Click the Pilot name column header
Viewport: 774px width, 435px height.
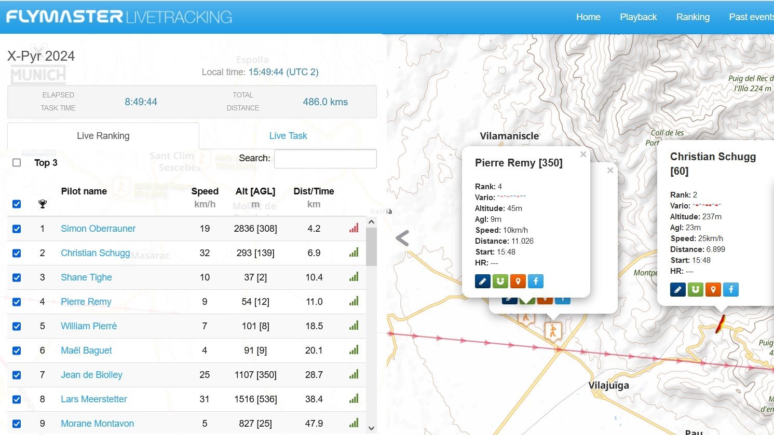pyautogui.click(x=84, y=191)
